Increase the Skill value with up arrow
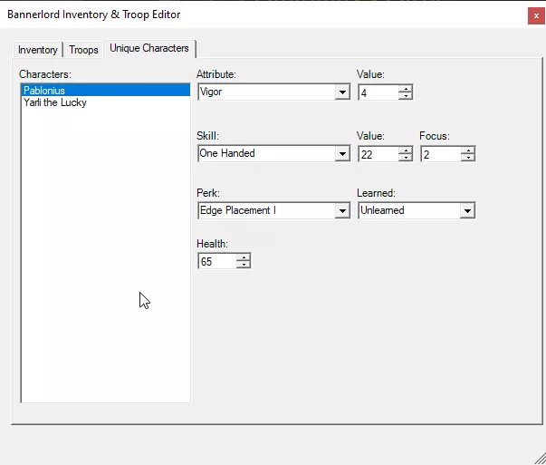The width and height of the screenshot is (546, 465). coord(406,150)
